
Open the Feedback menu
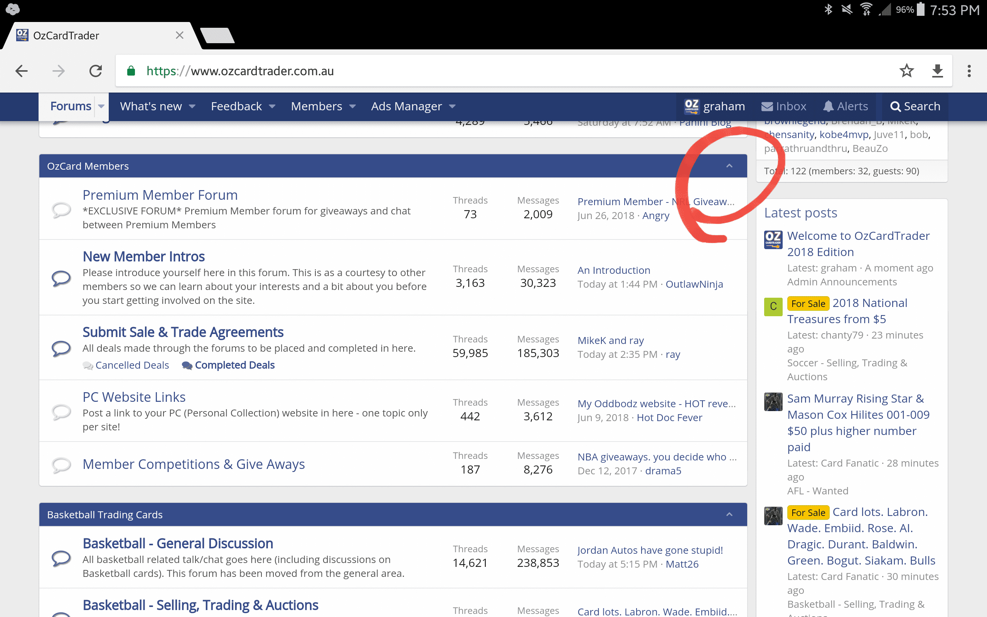236,106
